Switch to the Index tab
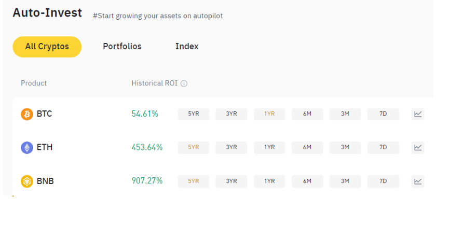Image resolution: width=449 pixels, height=240 pixels. click(x=187, y=46)
